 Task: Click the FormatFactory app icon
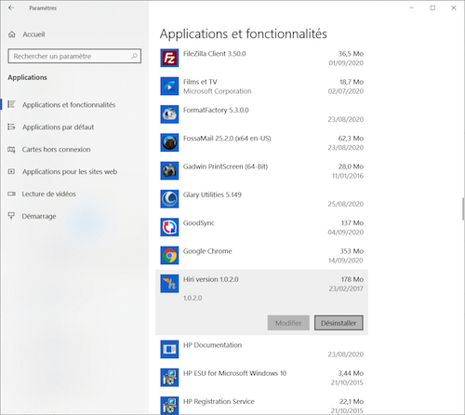169,114
